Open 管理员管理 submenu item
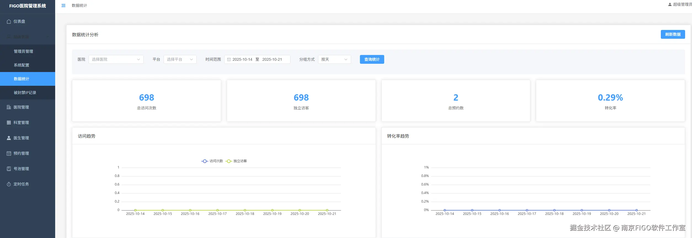Viewport: 692px width, 238px height. [x=28, y=51]
